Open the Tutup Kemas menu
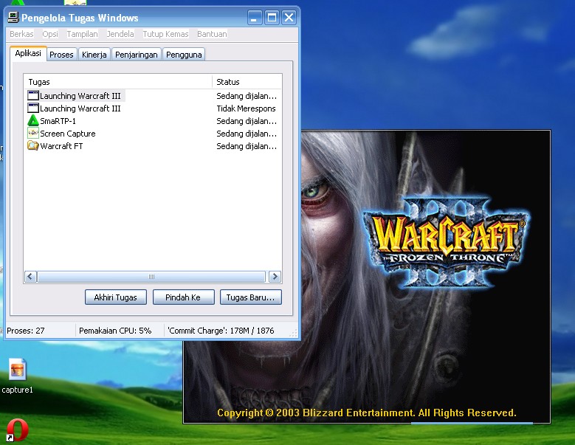The image size is (575, 445). 165,34
